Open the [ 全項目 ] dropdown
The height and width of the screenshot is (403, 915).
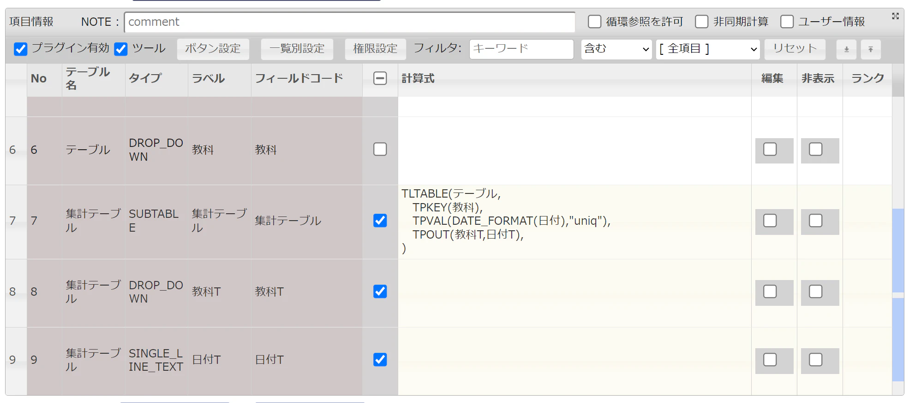(708, 49)
